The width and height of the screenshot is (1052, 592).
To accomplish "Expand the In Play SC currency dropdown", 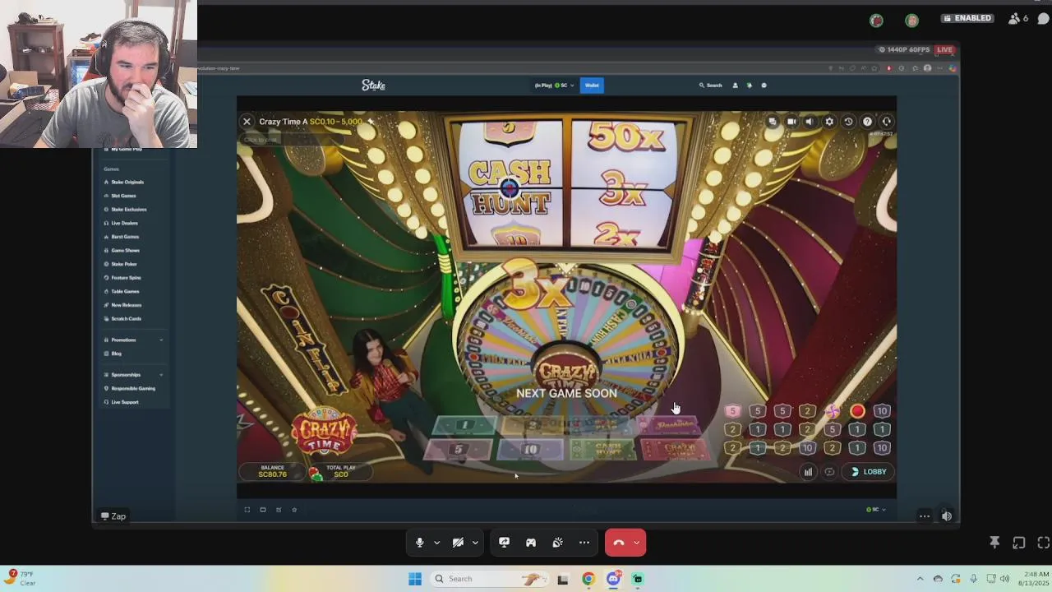I will (x=553, y=86).
